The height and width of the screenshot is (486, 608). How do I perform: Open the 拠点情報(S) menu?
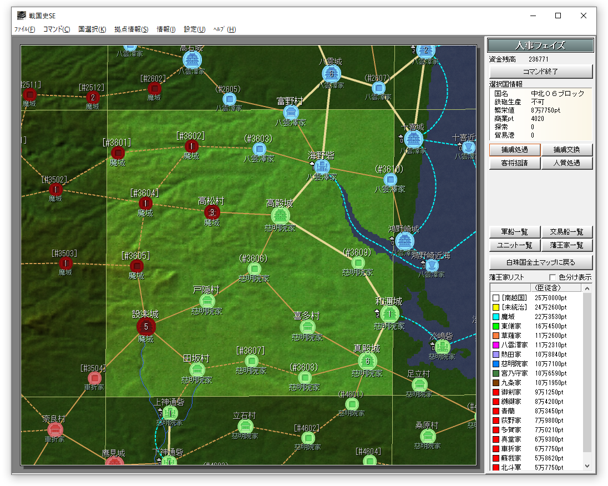pos(131,29)
